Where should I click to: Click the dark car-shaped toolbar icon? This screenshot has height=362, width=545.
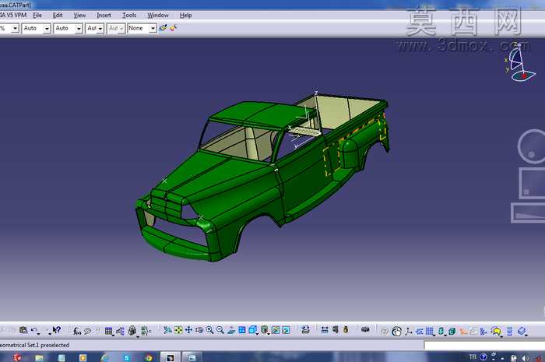(365, 329)
